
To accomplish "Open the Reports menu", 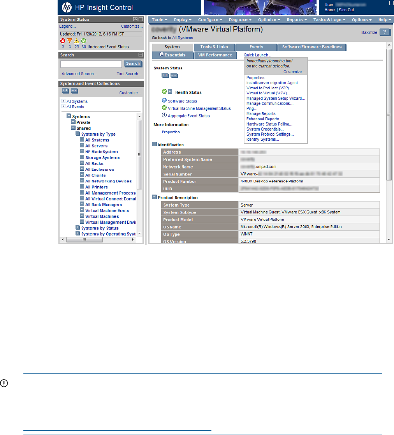I will click(x=297, y=20).
